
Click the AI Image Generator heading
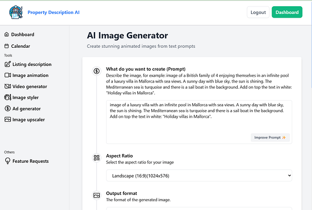[x=127, y=36]
